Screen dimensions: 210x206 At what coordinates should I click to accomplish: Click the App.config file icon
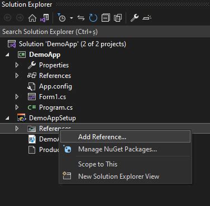pyautogui.click(x=31, y=86)
